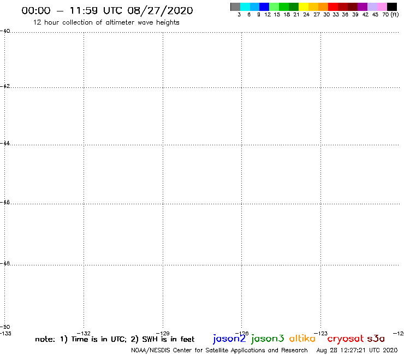
Task: Click the yellow swatch in the wave height scale
Action: pos(304,7)
